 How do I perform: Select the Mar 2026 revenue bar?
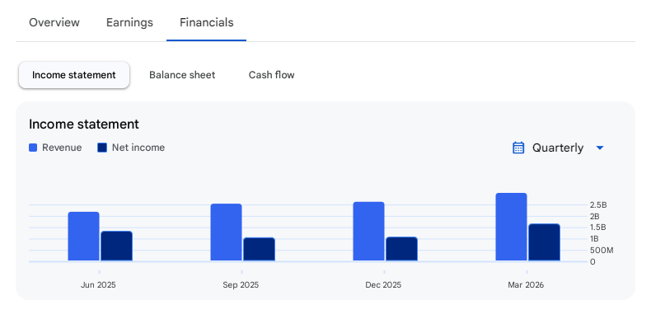coord(512,227)
